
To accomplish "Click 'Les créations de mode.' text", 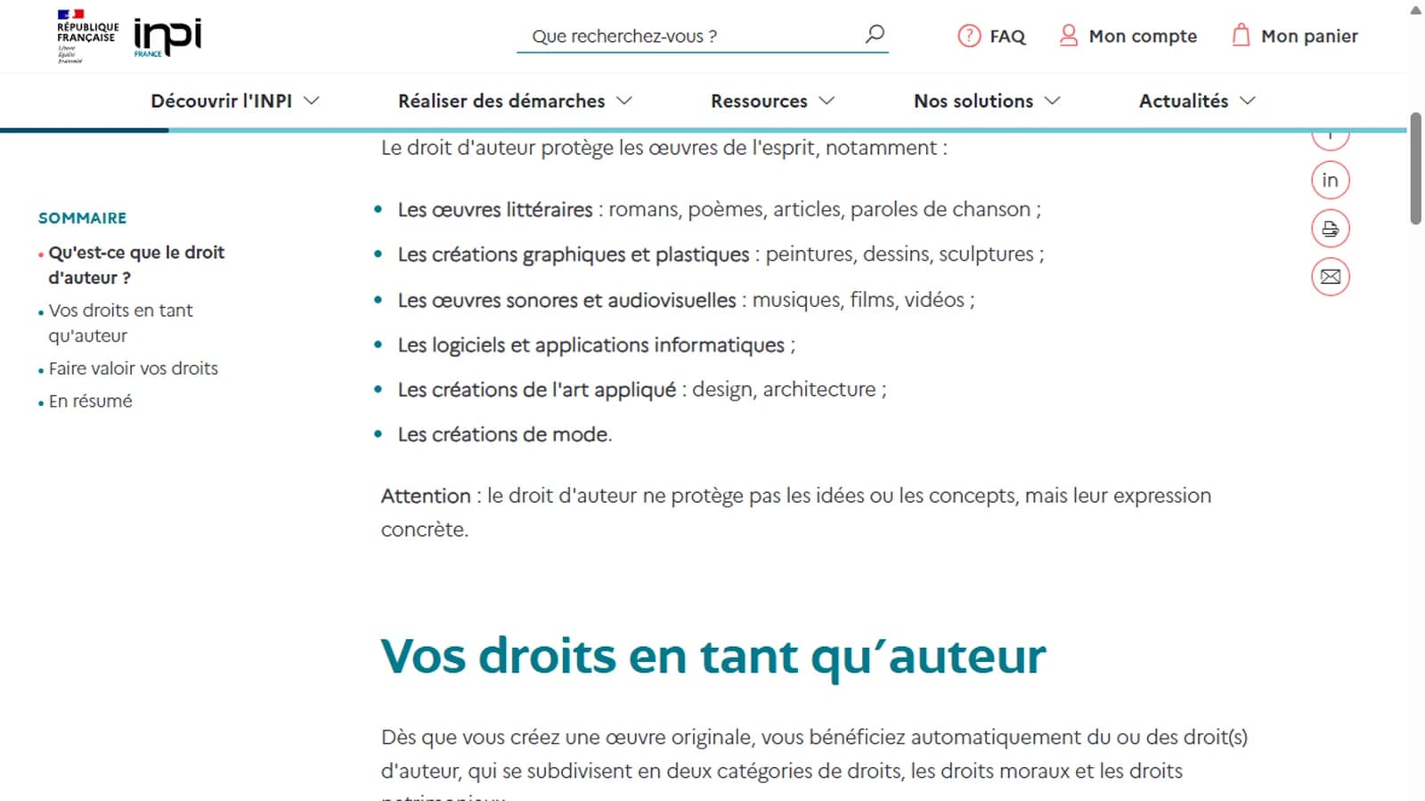I will pos(505,434).
